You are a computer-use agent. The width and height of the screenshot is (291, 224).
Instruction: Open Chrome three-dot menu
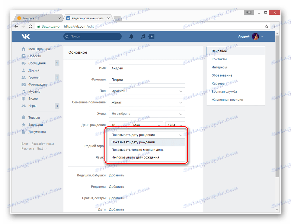click(275, 26)
